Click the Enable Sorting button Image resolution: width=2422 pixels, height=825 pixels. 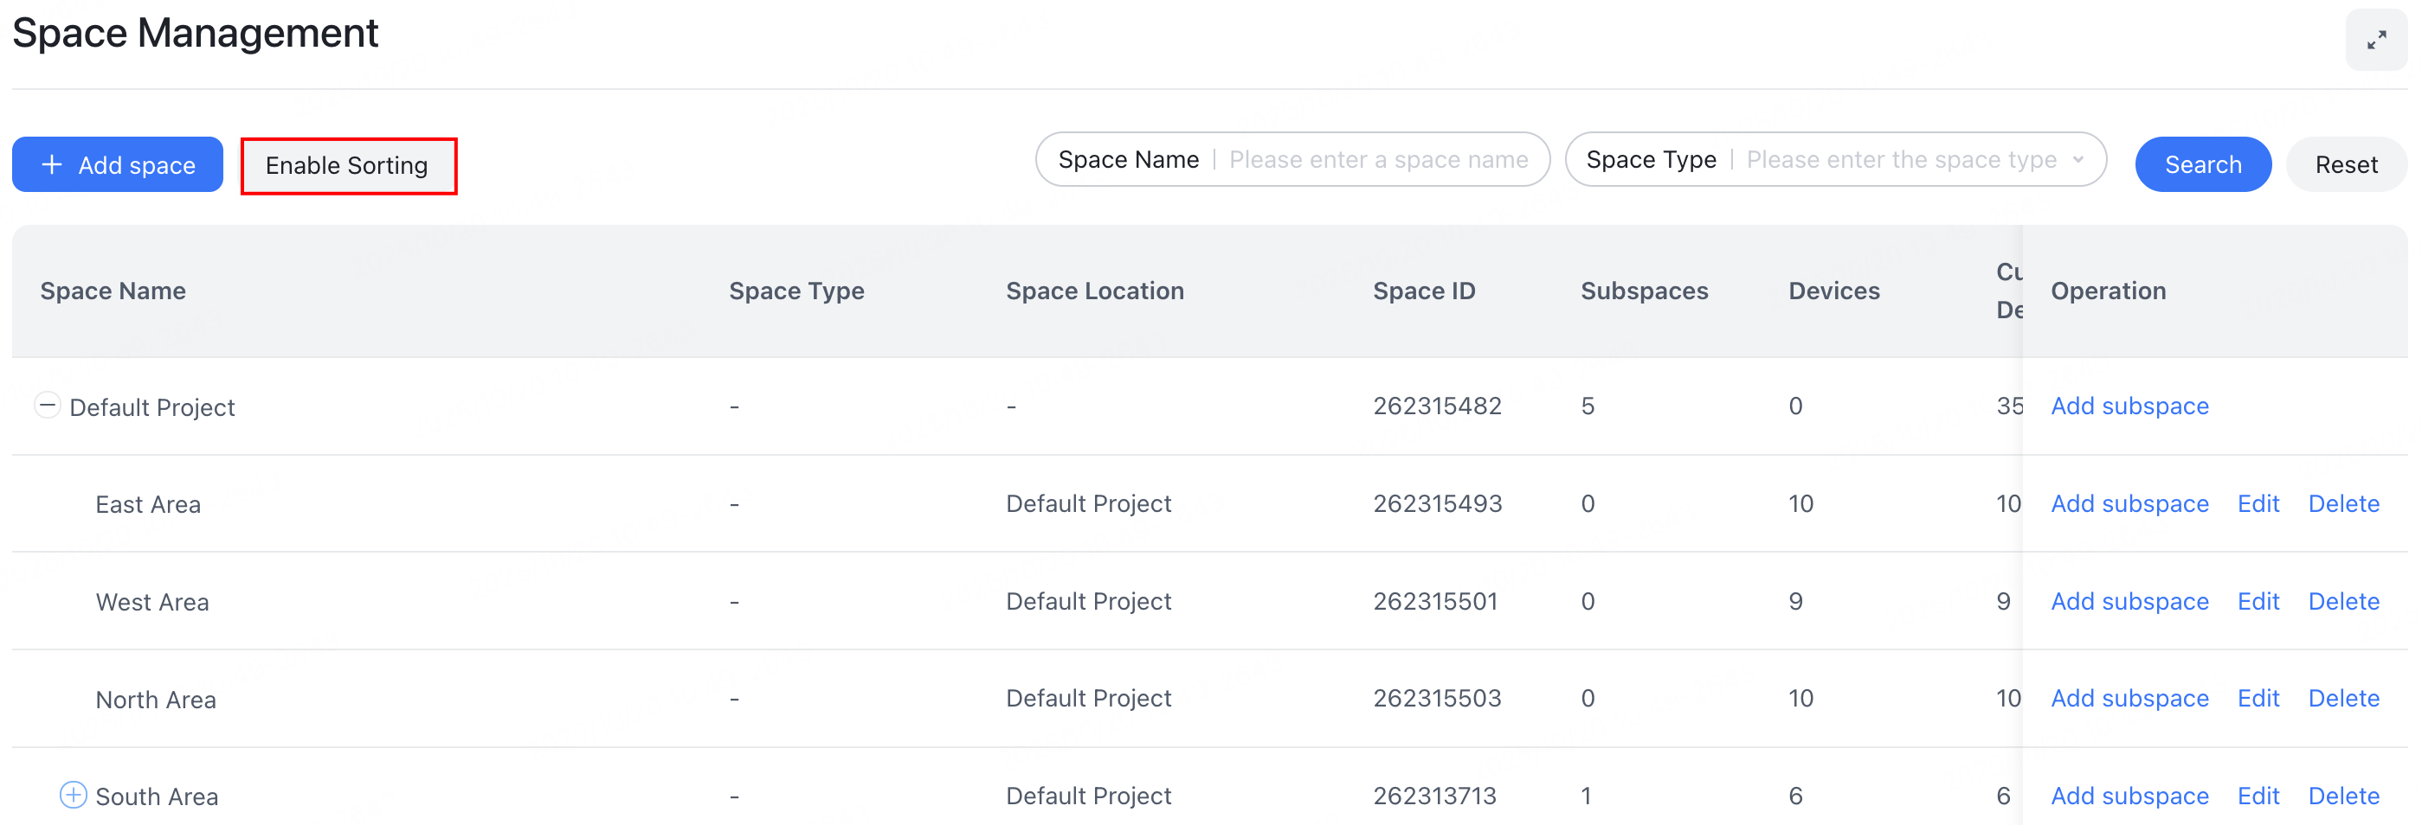(x=348, y=165)
